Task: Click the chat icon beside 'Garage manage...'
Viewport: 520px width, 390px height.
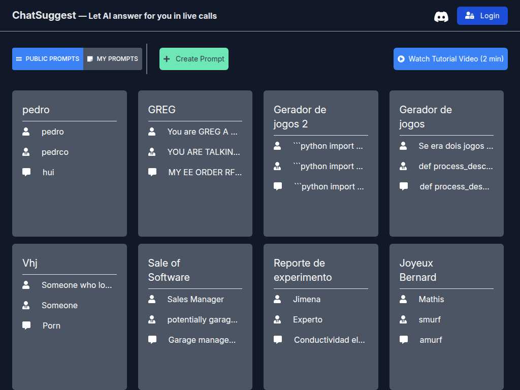Action: (152, 340)
